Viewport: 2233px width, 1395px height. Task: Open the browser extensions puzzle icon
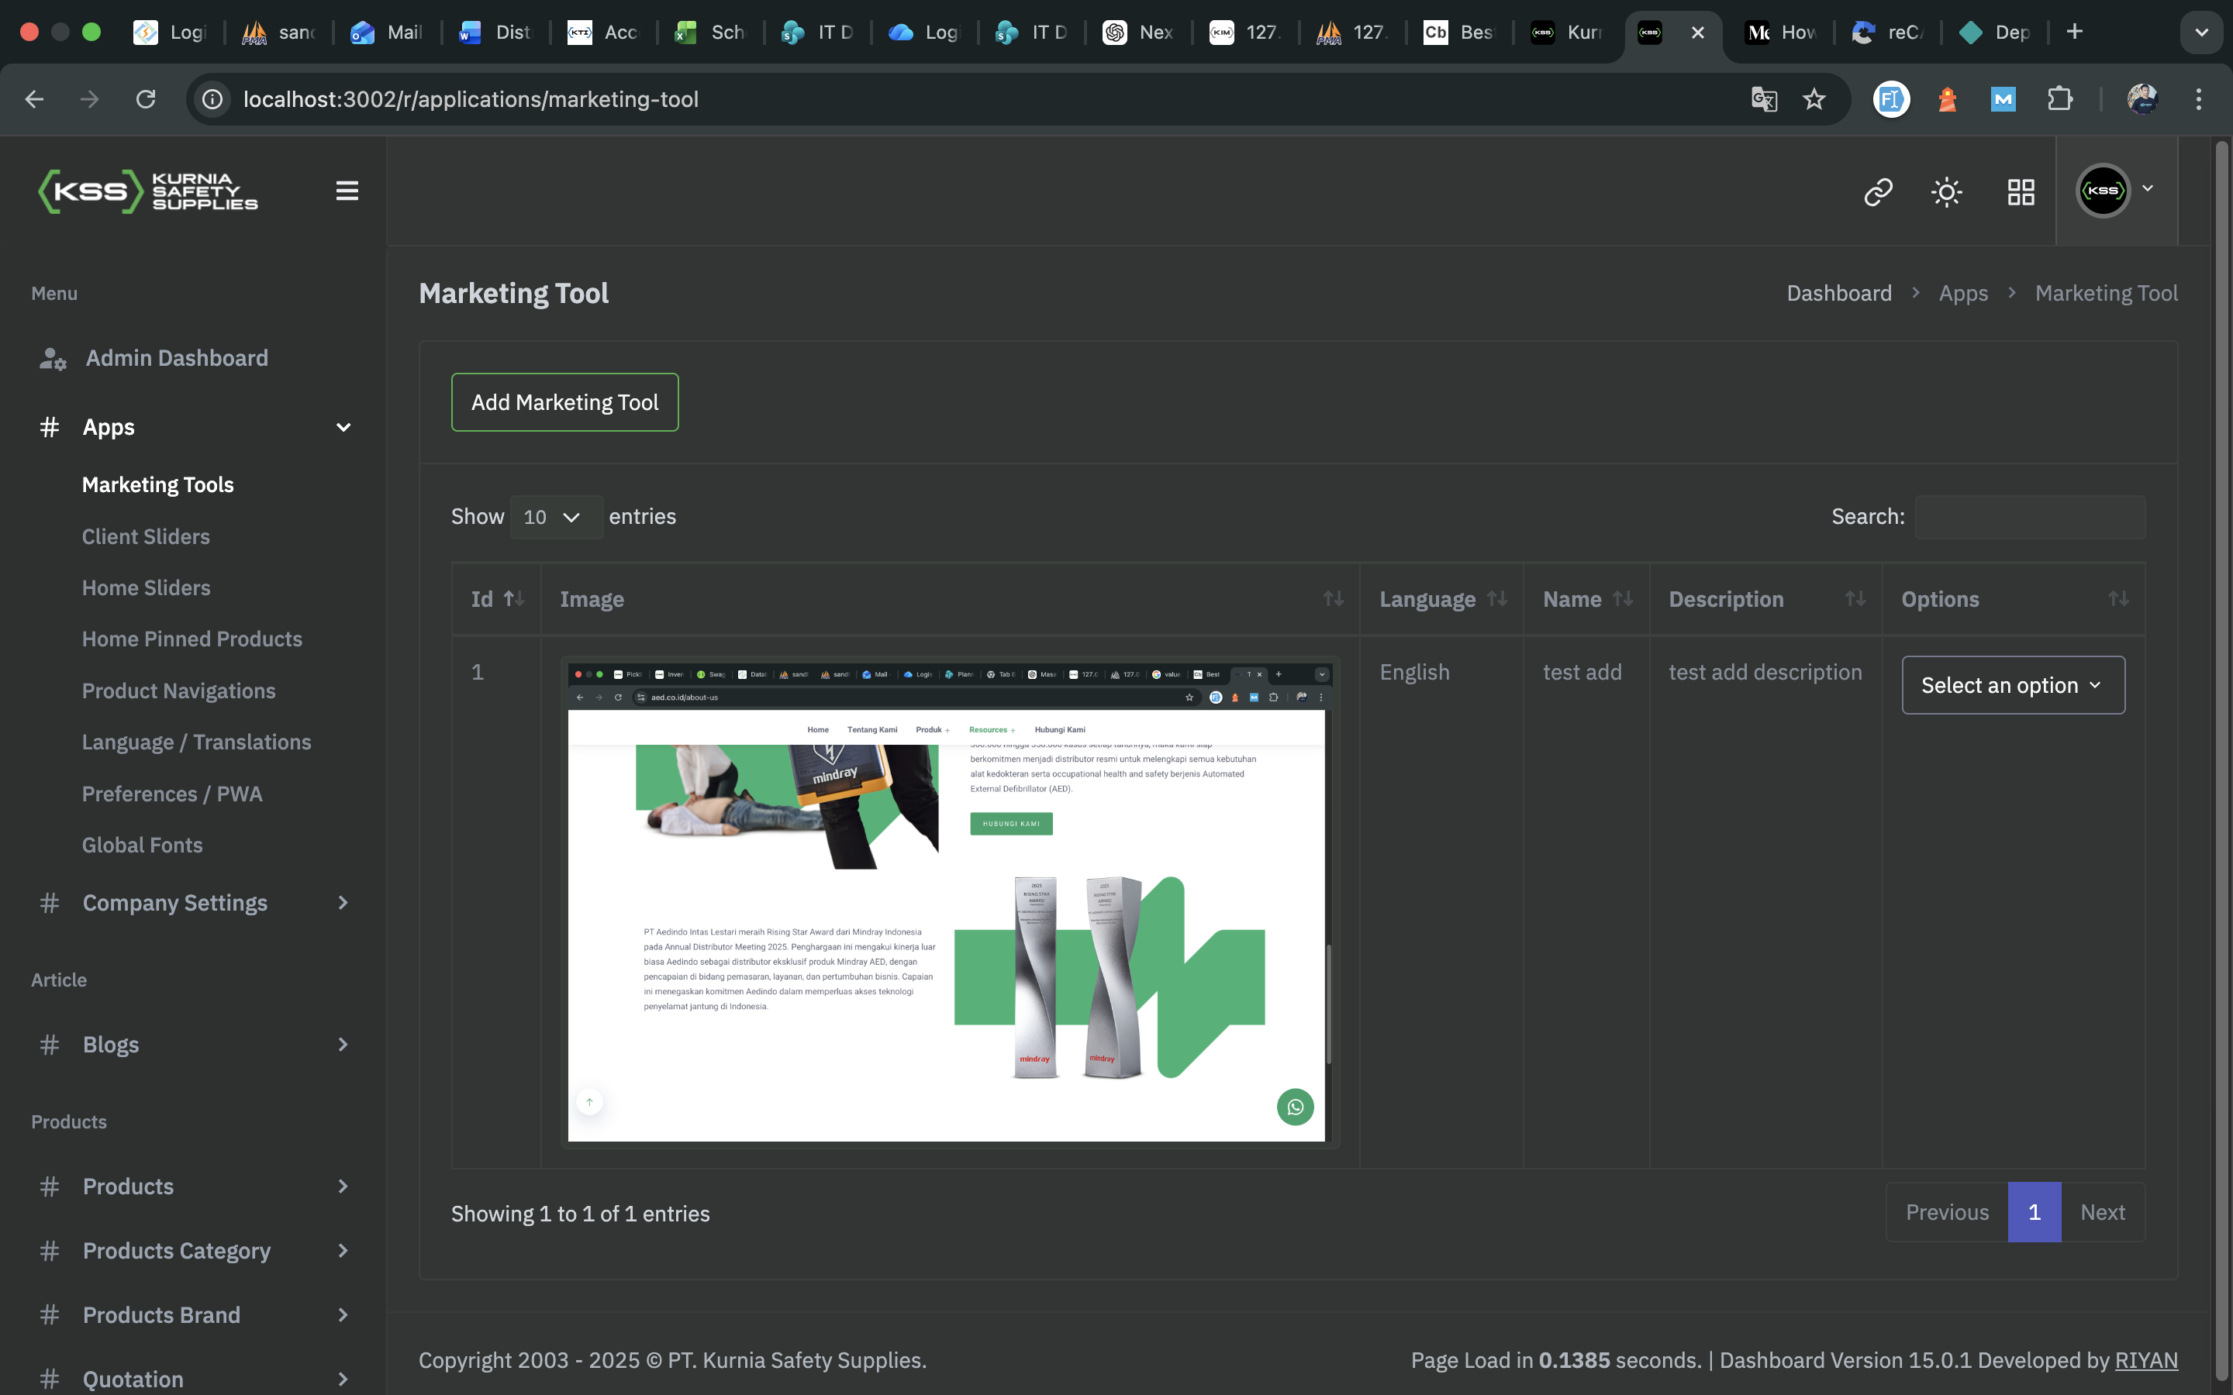click(2059, 98)
